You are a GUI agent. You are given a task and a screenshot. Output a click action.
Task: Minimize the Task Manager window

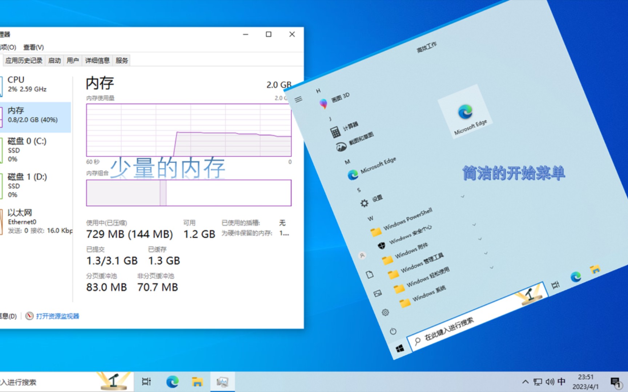point(246,34)
